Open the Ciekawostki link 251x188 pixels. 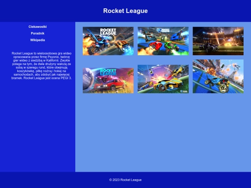(38, 27)
